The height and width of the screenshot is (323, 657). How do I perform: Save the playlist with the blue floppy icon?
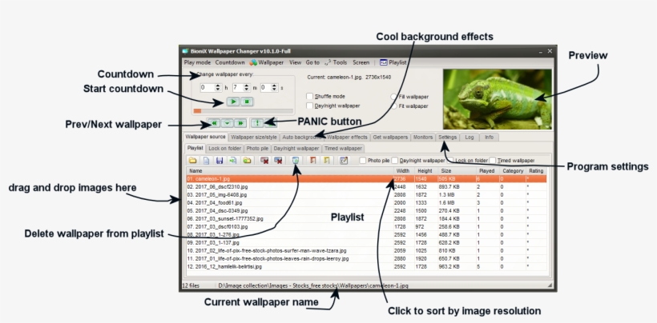(220, 161)
